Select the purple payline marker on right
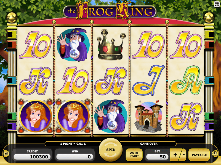Viewport: 221px width, 165px height. 209,126
